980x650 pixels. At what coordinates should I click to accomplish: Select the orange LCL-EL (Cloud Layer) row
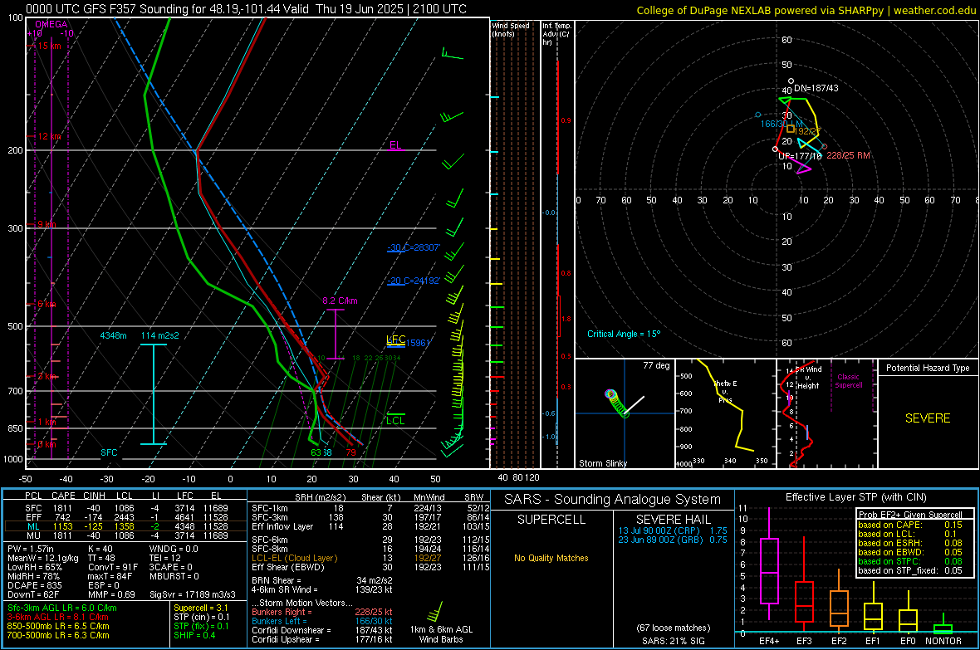tap(370, 558)
